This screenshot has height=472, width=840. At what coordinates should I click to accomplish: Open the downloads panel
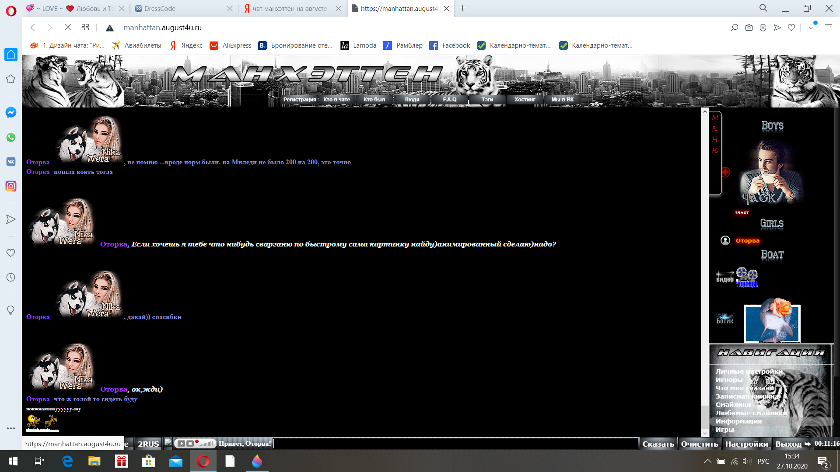811,28
